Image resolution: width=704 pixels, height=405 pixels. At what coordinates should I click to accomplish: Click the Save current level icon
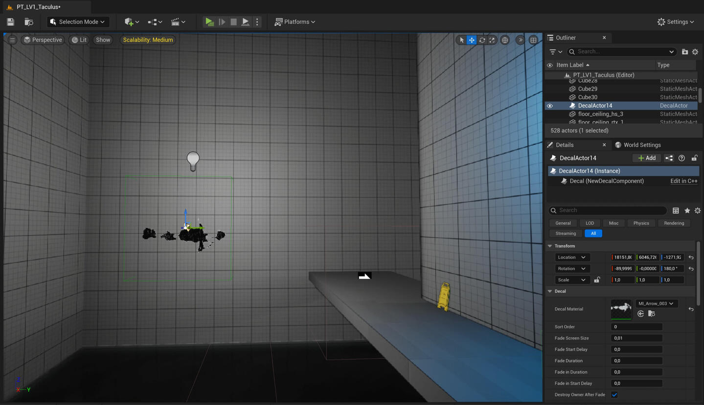tap(10, 22)
